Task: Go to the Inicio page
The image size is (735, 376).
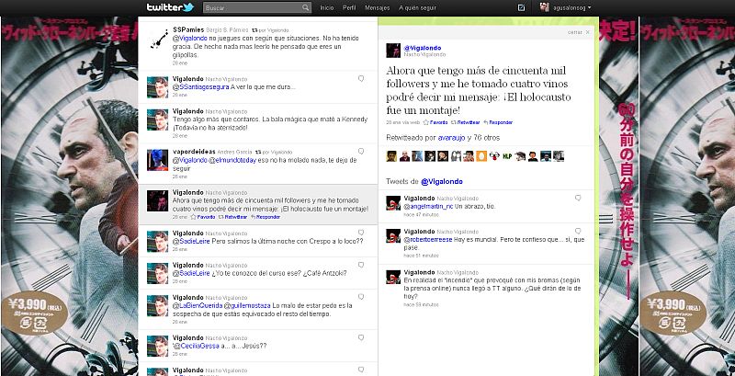Action: [x=326, y=7]
